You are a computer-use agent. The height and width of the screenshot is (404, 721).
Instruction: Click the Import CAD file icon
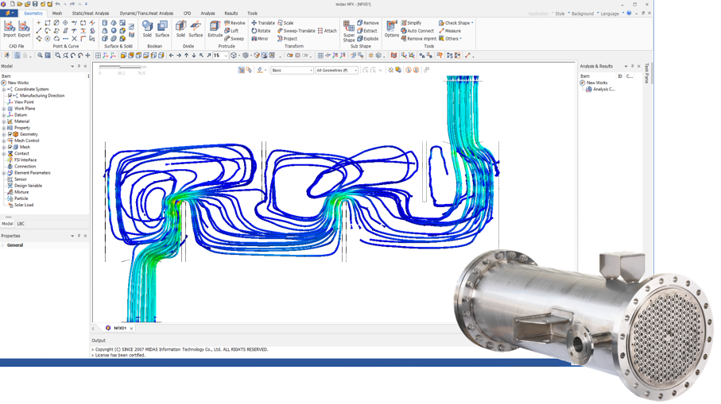tap(10, 29)
